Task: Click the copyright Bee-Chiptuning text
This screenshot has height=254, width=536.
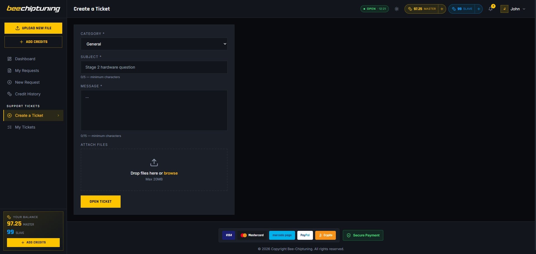Action: coord(301,249)
